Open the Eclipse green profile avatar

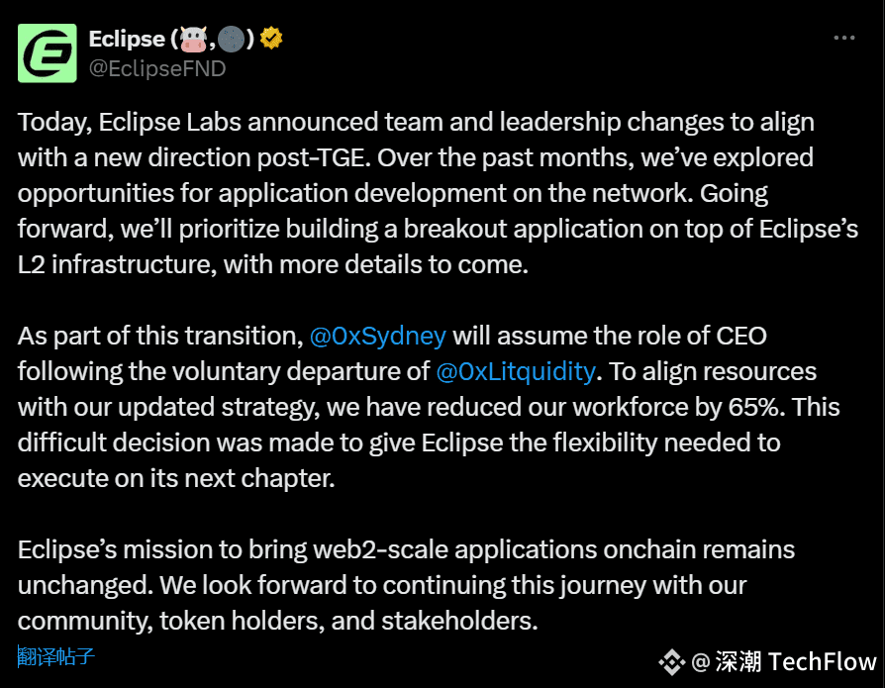pos(47,53)
